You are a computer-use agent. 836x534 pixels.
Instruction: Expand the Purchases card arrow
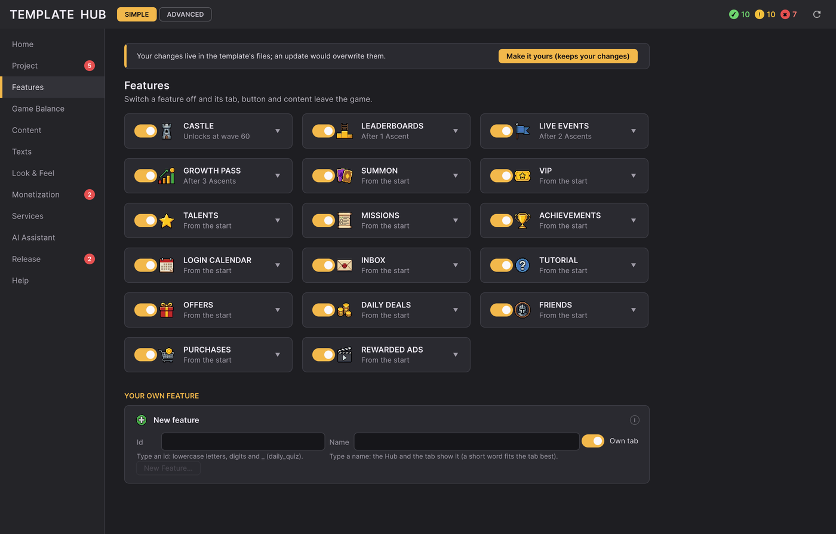278,354
